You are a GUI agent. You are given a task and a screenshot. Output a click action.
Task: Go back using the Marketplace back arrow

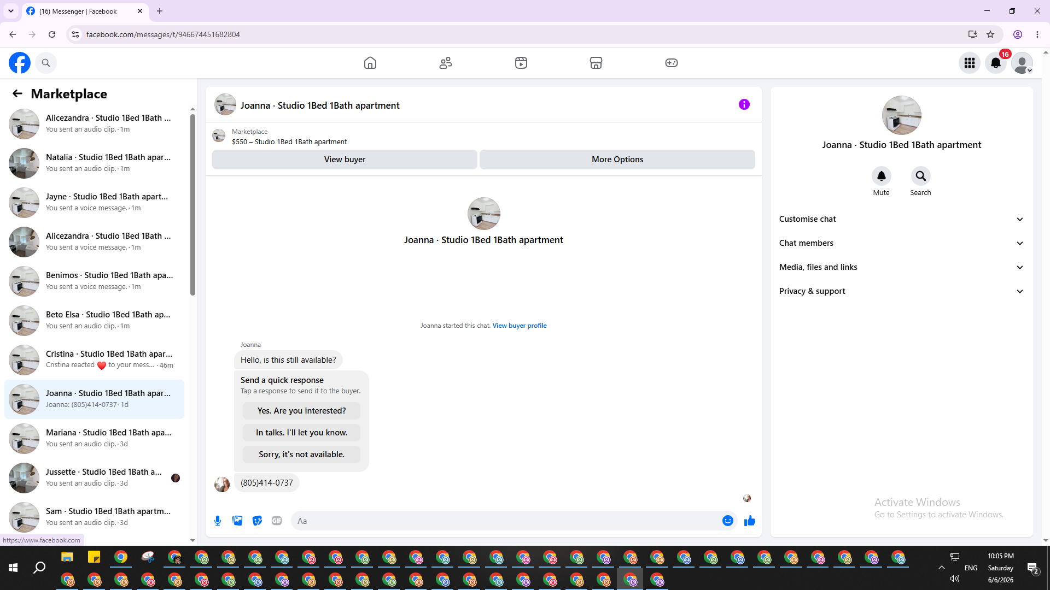coord(17,94)
